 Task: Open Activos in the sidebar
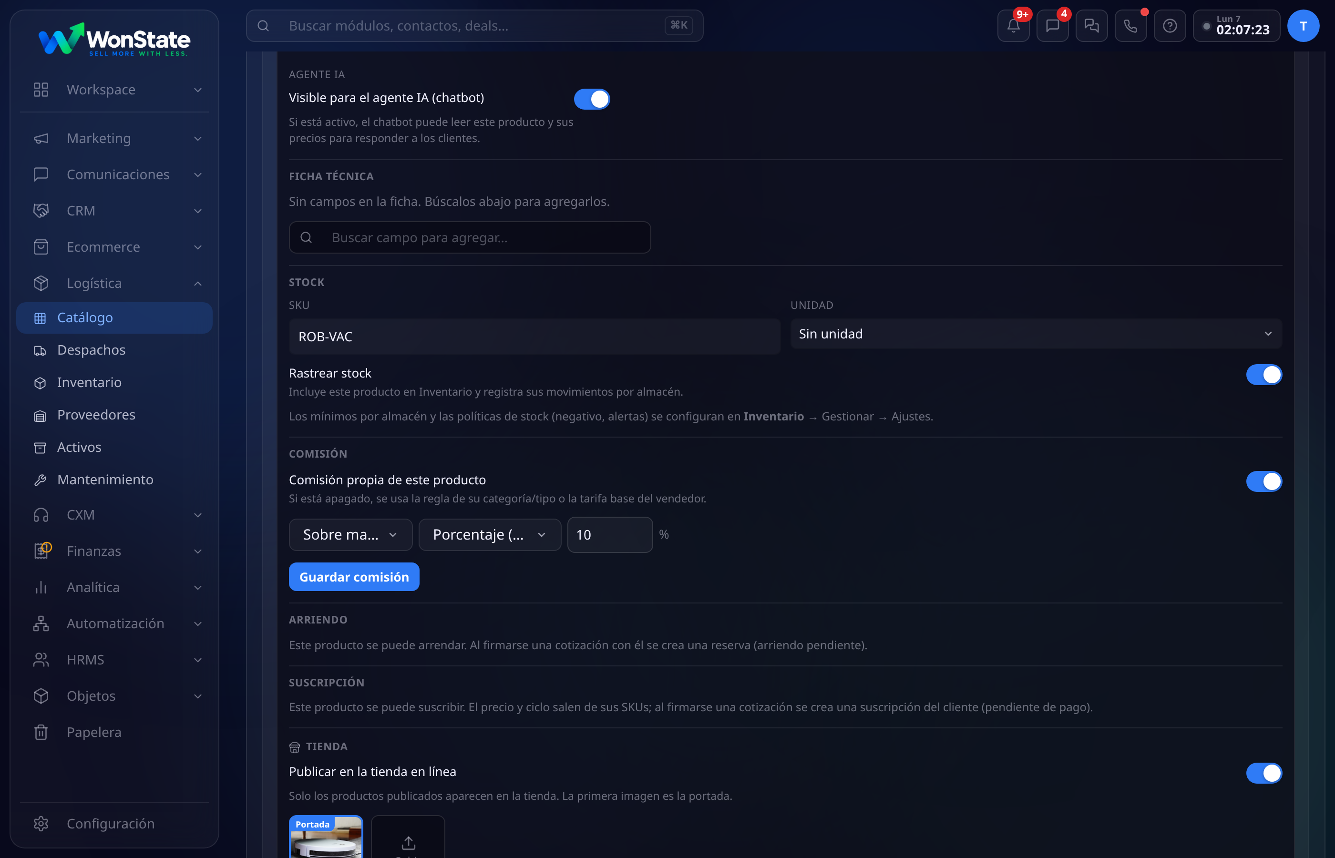pos(114,447)
